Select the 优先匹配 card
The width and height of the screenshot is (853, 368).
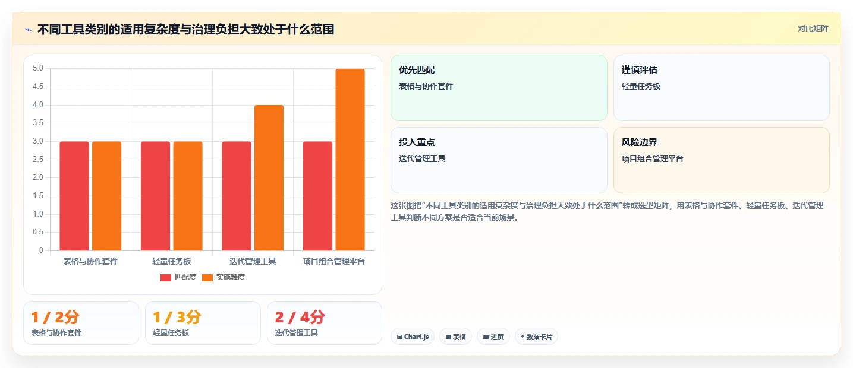click(499, 88)
